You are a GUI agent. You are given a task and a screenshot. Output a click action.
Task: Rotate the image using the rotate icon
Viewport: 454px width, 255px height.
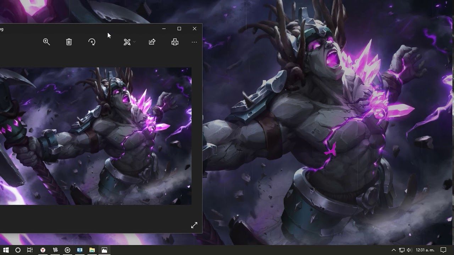92,42
